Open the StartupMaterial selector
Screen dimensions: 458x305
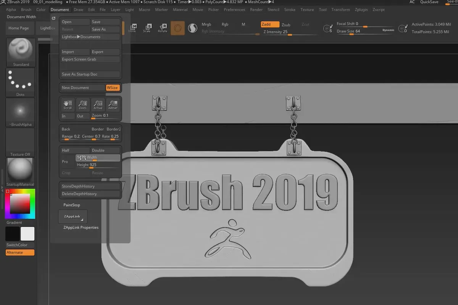(x=21, y=172)
